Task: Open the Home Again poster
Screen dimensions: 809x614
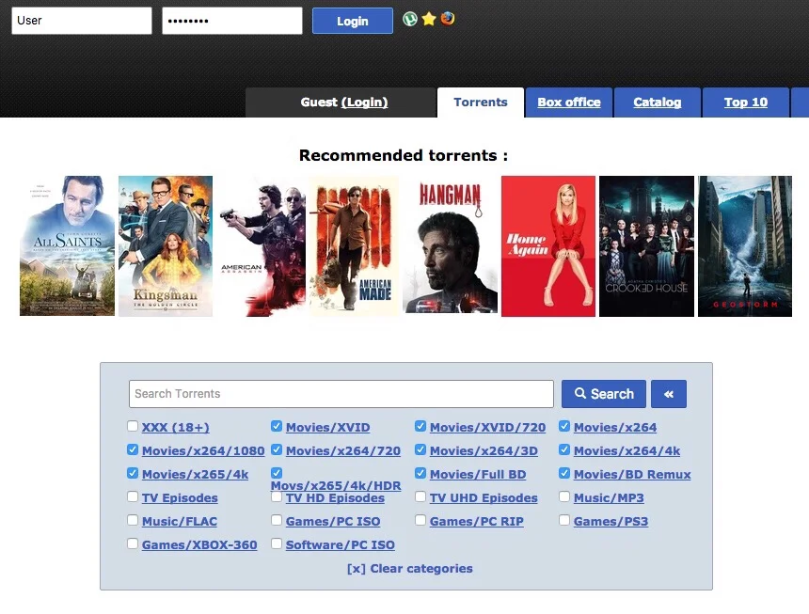Action: 548,246
